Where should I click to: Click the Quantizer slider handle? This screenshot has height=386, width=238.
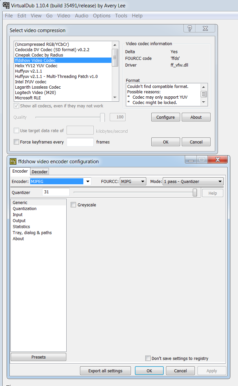195,193
